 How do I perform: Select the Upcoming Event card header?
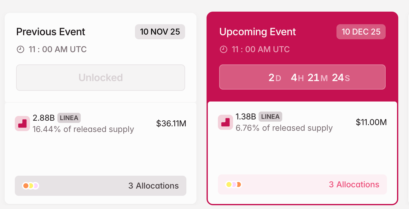(258, 32)
